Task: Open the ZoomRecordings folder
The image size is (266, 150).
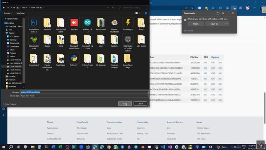Action: tap(128, 61)
